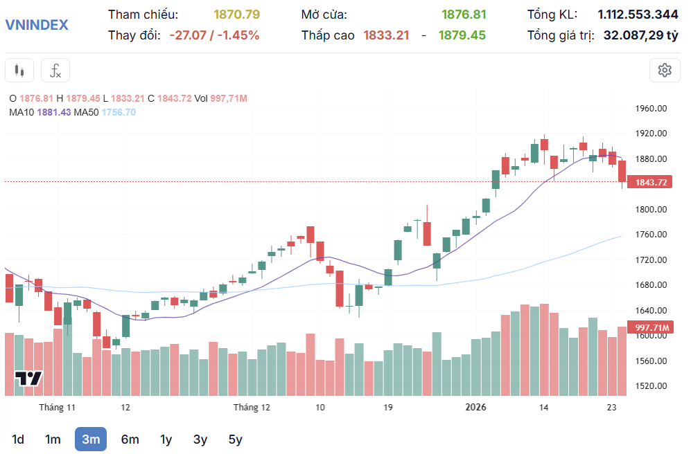This screenshot has height=454, width=691.
Task: Click the OHLC values legend row
Action: 128,98
